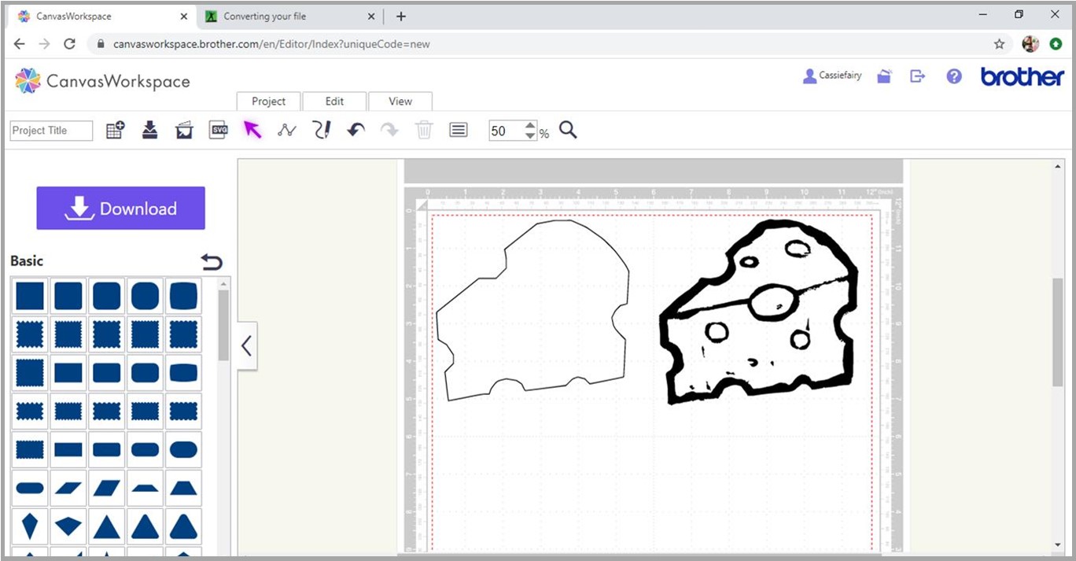Screen dimensions: 1076x561
Task: Increase zoom percentage with stepper arrow
Action: tap(530, 126)
